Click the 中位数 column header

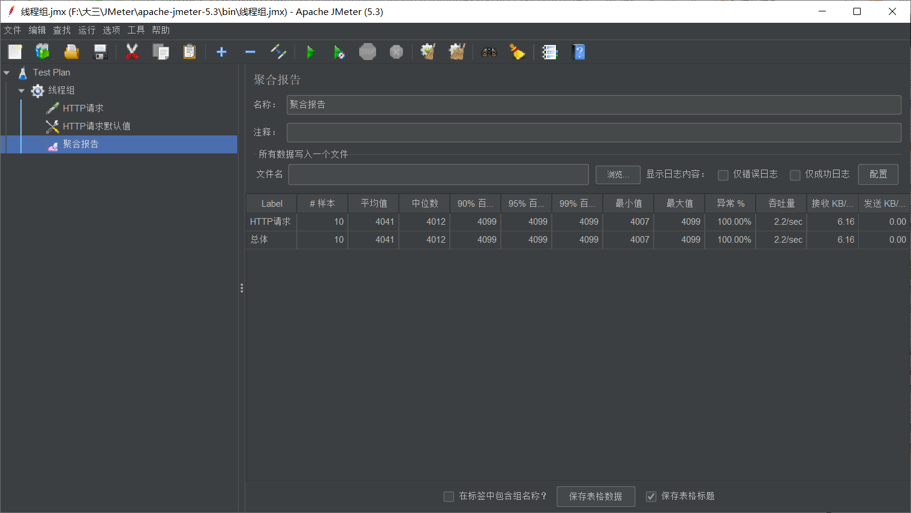425,204
